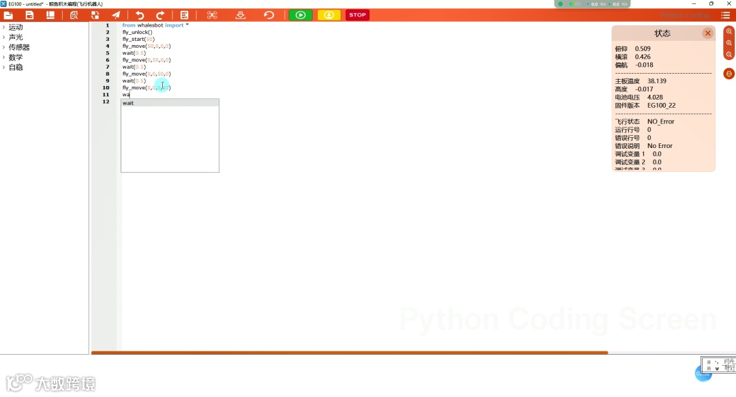Click the 错误说明 value 'No Error'
Image resolution: width=736 pixels, height=397 pixels.
point(660,146)
